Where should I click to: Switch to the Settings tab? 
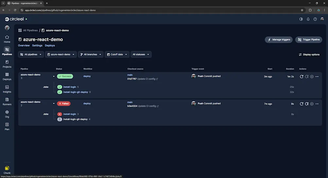tap(37, 45)
